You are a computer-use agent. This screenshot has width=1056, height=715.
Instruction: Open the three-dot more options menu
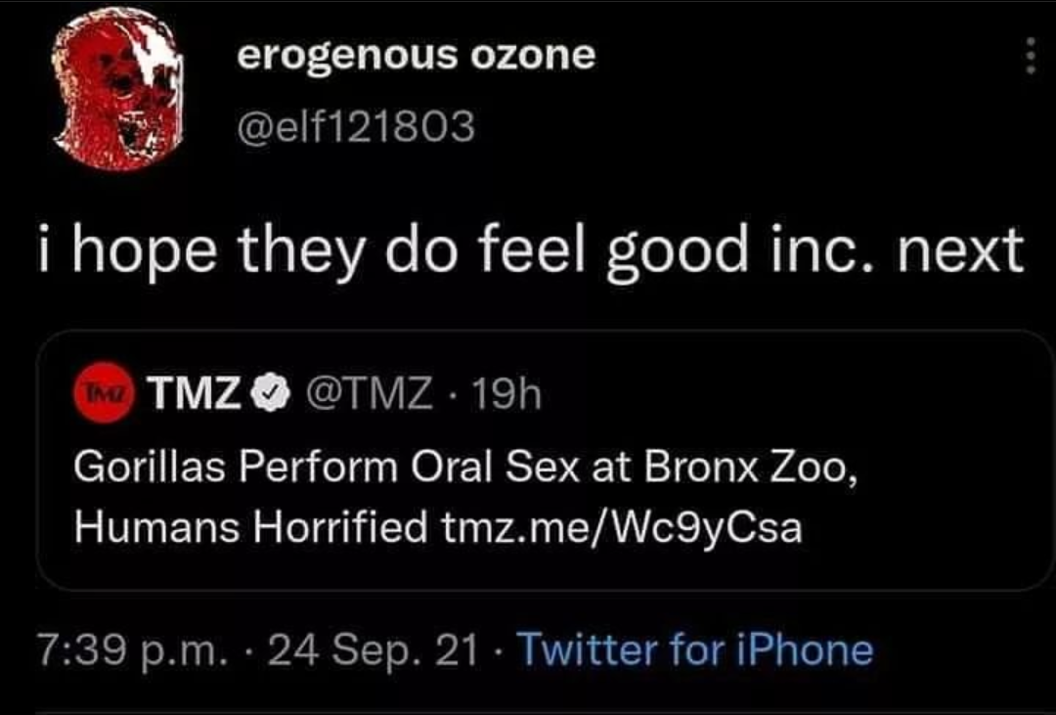click(1030, 56)
